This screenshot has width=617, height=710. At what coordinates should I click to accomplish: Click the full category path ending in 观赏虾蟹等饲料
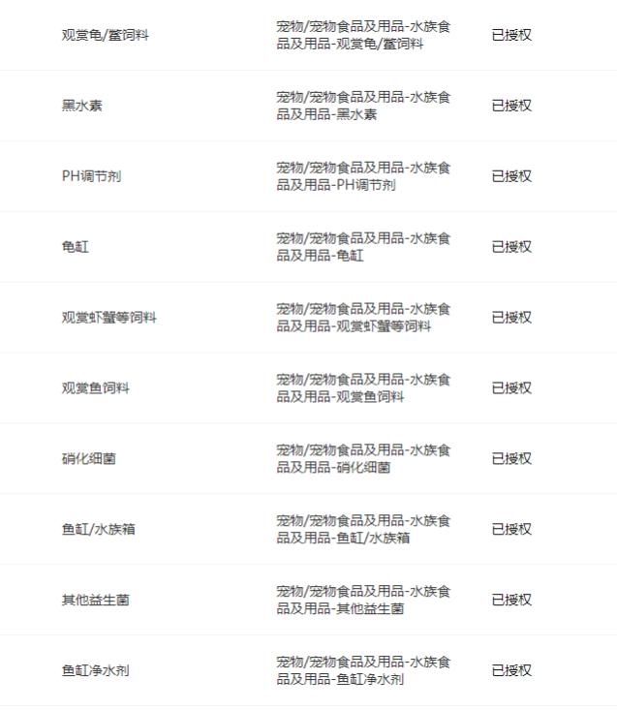point(363,318)
